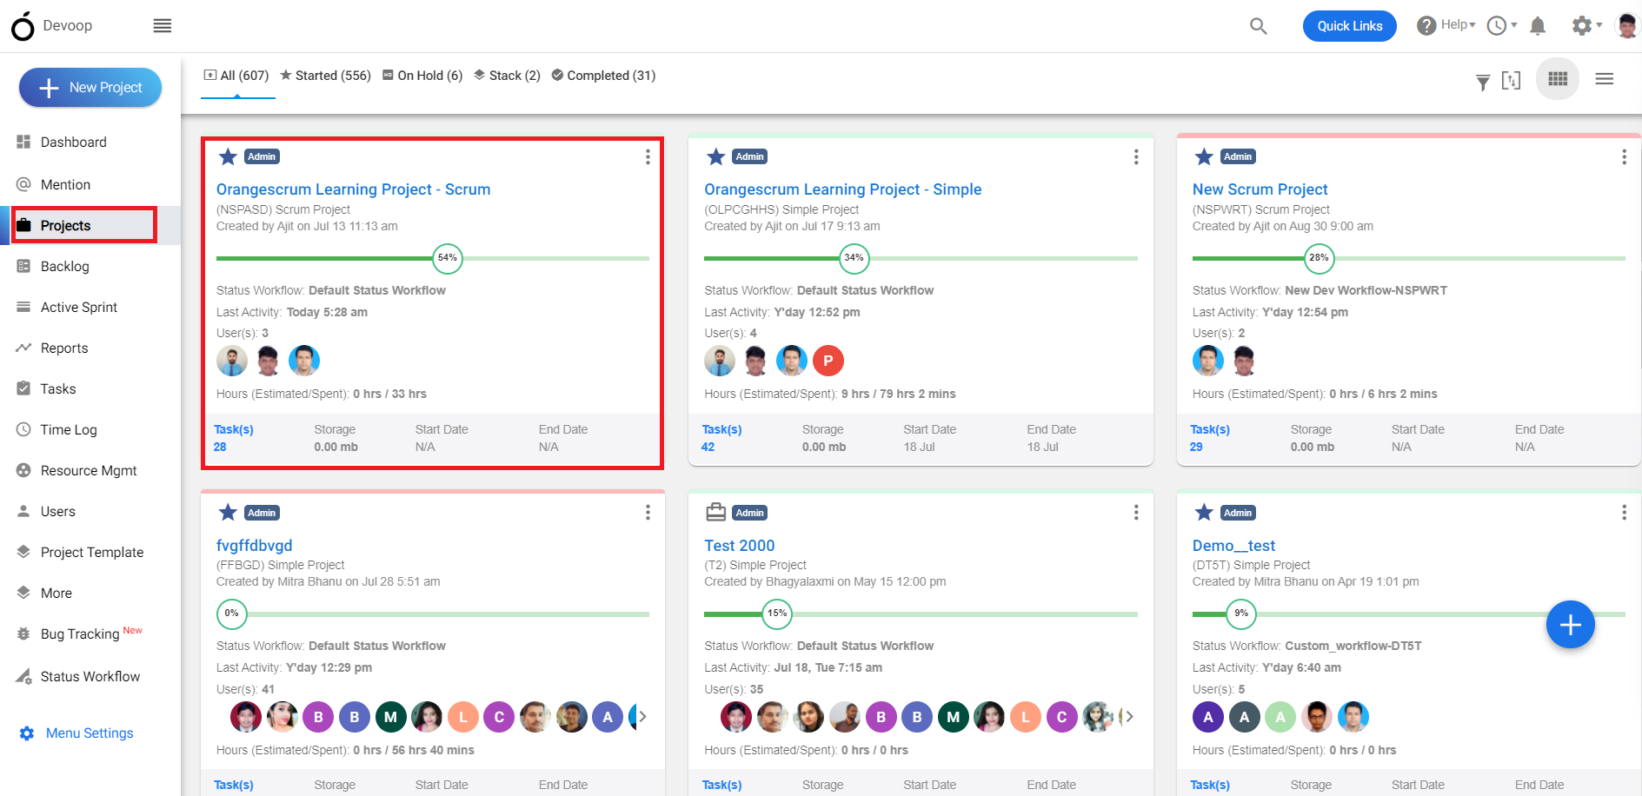Select the Stack (2) tab
This screenshot has width=1642, height=796.
click(x=507, y=76)
